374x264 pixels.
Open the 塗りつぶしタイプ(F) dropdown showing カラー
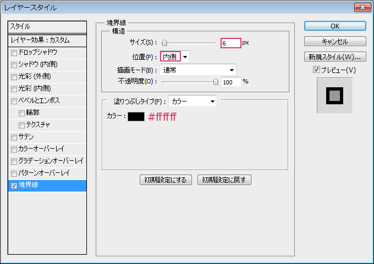pos(193,101)
